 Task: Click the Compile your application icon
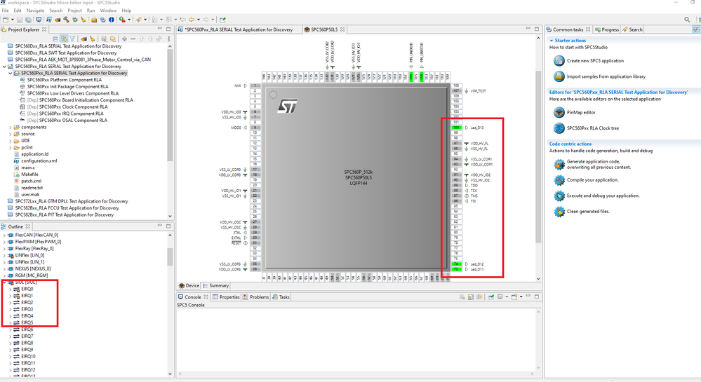559,180
